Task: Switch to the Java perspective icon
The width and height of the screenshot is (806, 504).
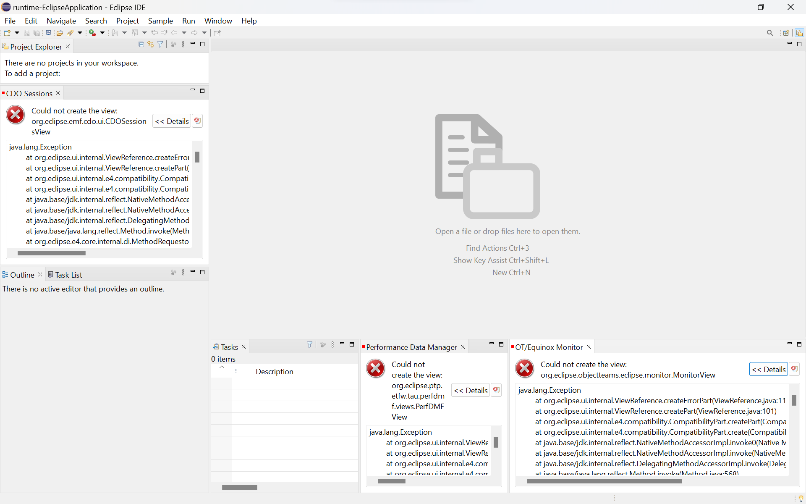Action: click(x=799, y=33)
